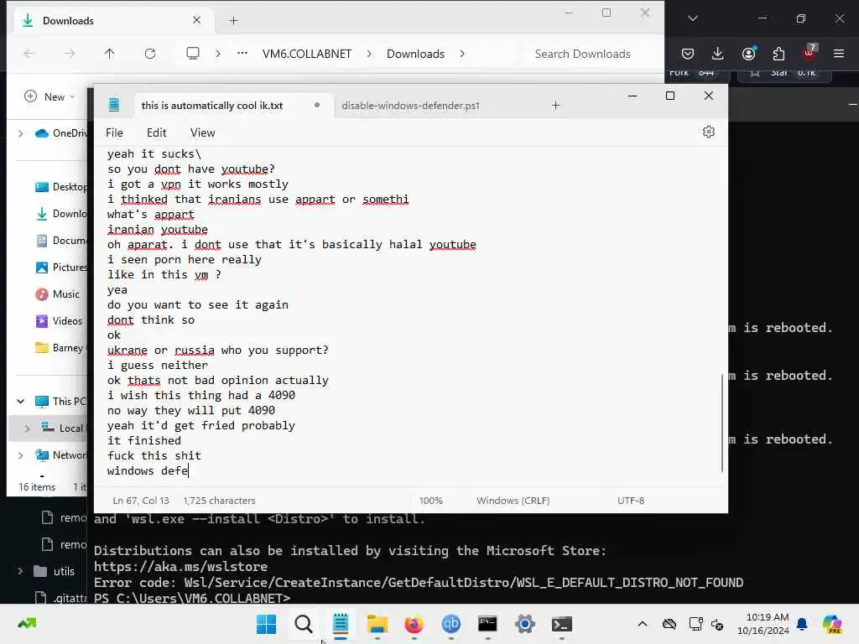Click the Notepad app icon in title bar

[x=114, y=105]
